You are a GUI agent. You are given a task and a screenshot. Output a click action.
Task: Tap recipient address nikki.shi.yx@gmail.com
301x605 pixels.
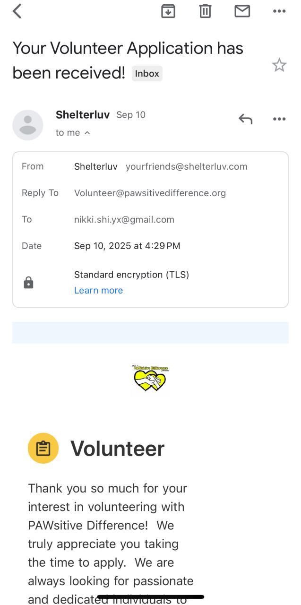[x=124, y=219]
